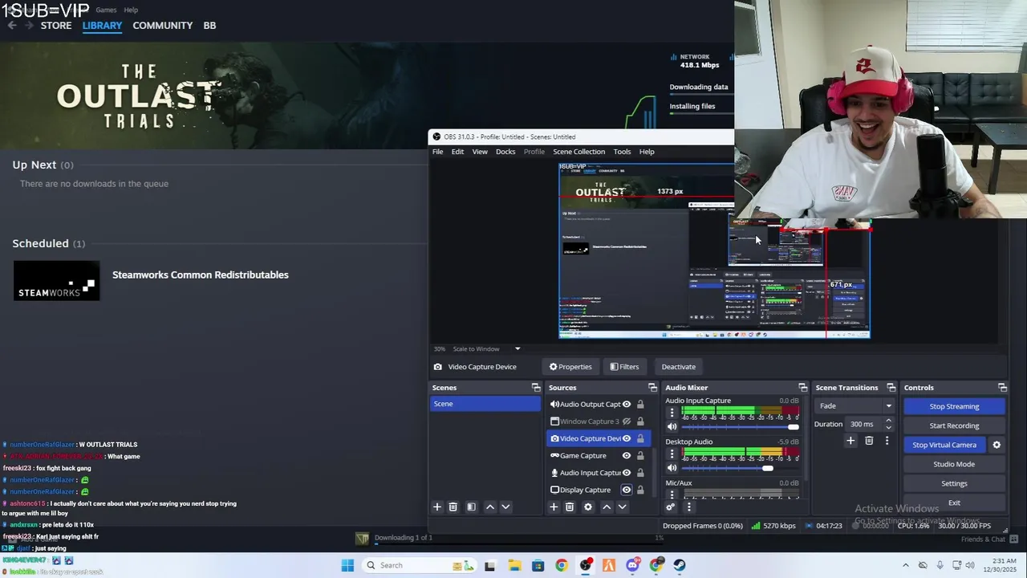
Task: Open the Docks menu in OBS
Action: (505, 152)
